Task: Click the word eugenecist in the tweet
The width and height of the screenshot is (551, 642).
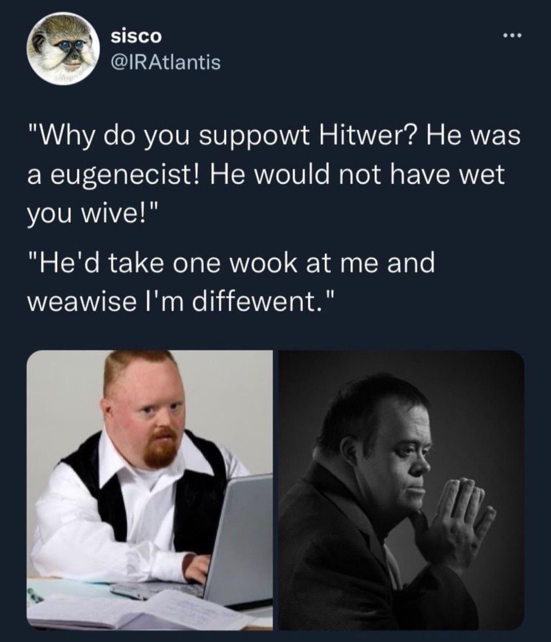Action: pos(125,175)
